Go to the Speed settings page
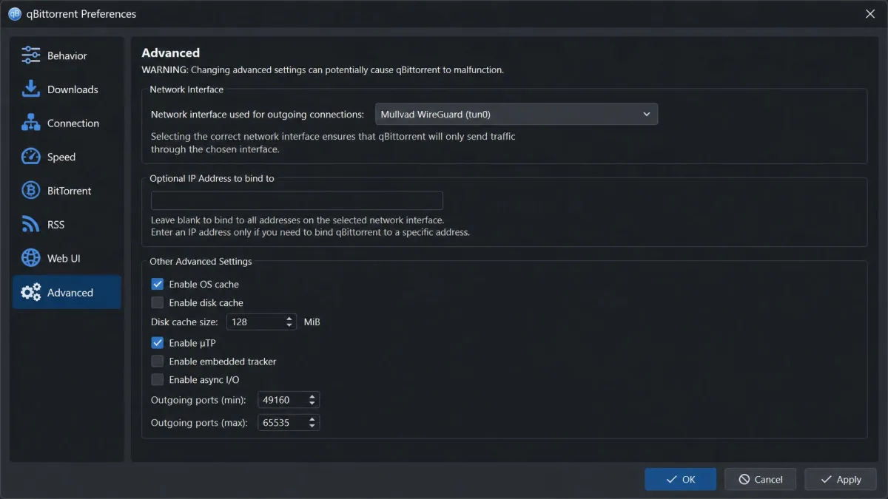The image size is (888, 499). click(x=67, y=157)
